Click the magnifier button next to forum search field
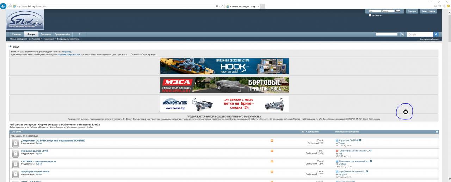The width and height of the screenshot is (451, 182). coord(402,34)
